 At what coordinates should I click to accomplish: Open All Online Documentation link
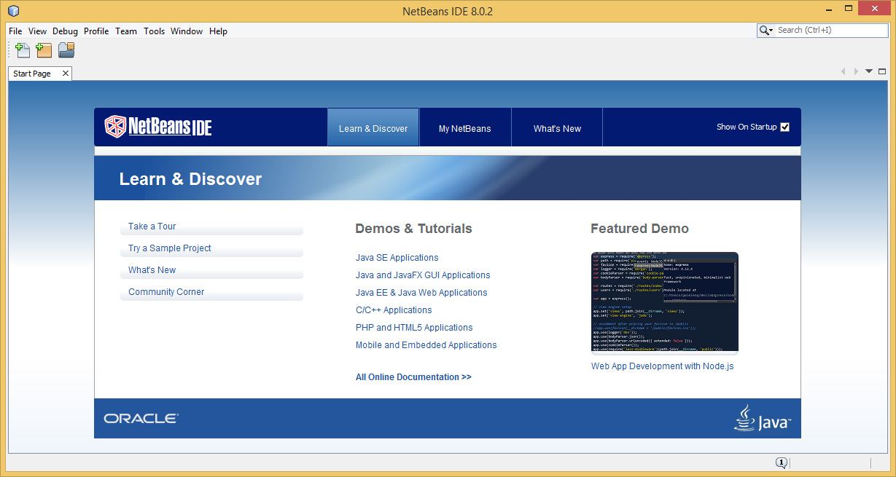[x=413, y=377]
